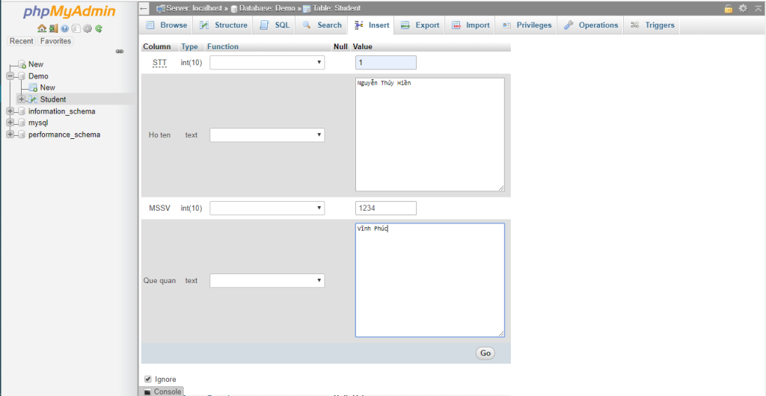This screenshot has width=766, height=396.
Task: Click the Student table icon in tree
Action: (33, 99)
